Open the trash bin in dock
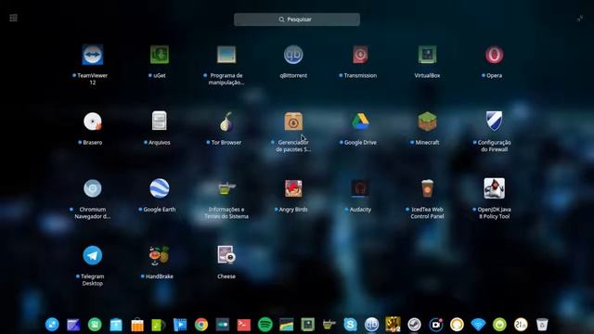Viewport: 594px width, 334px height. tap(542, 325)
